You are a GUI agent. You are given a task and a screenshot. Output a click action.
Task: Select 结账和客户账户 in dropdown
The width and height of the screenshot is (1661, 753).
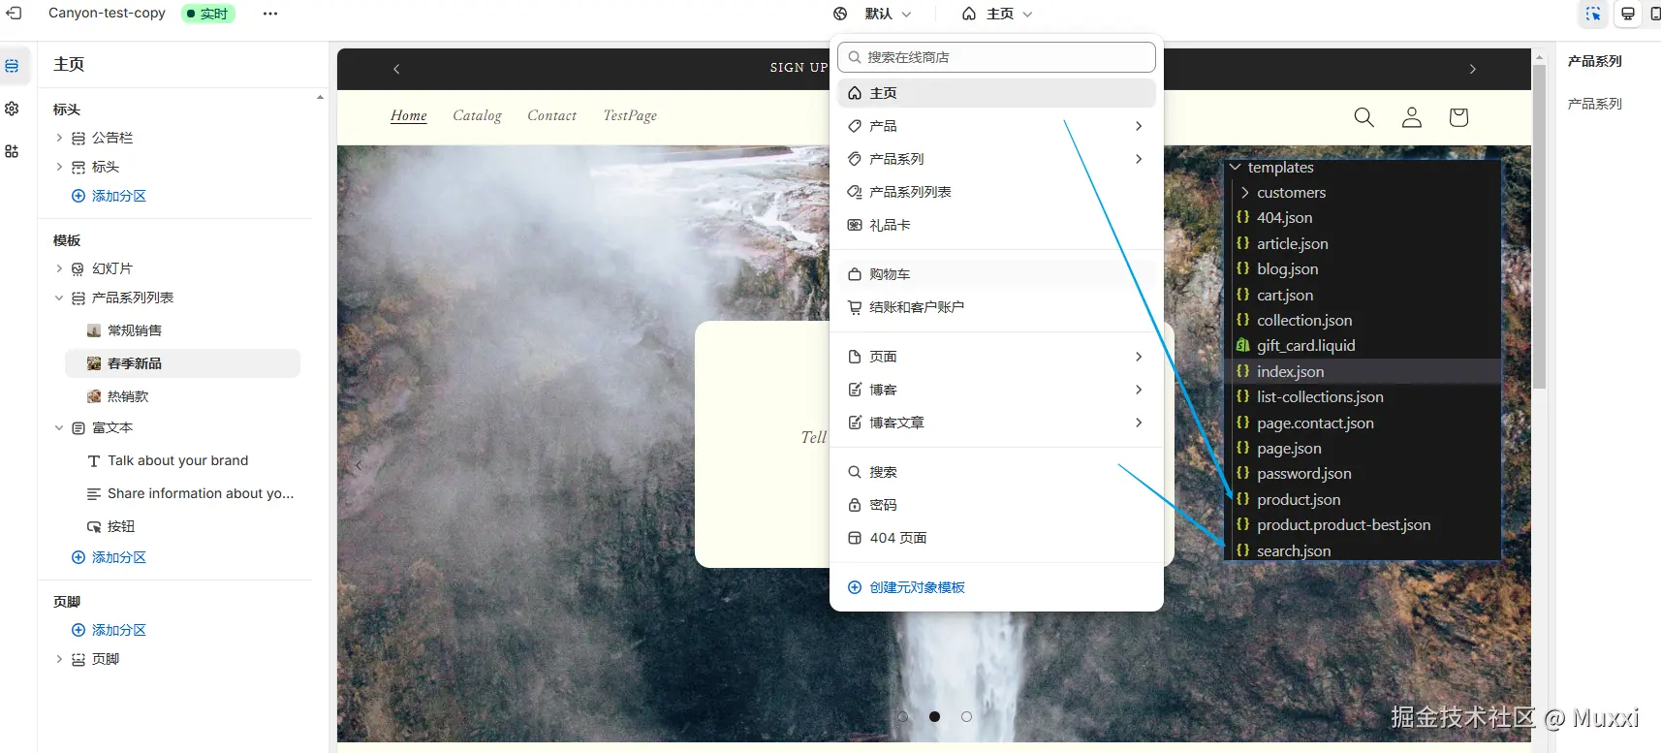tap(996, 307)
